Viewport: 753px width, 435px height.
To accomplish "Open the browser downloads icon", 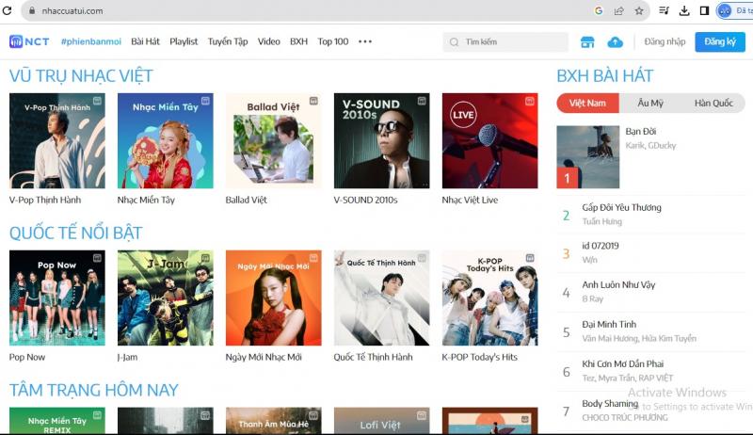I will (x=684, y=10).
